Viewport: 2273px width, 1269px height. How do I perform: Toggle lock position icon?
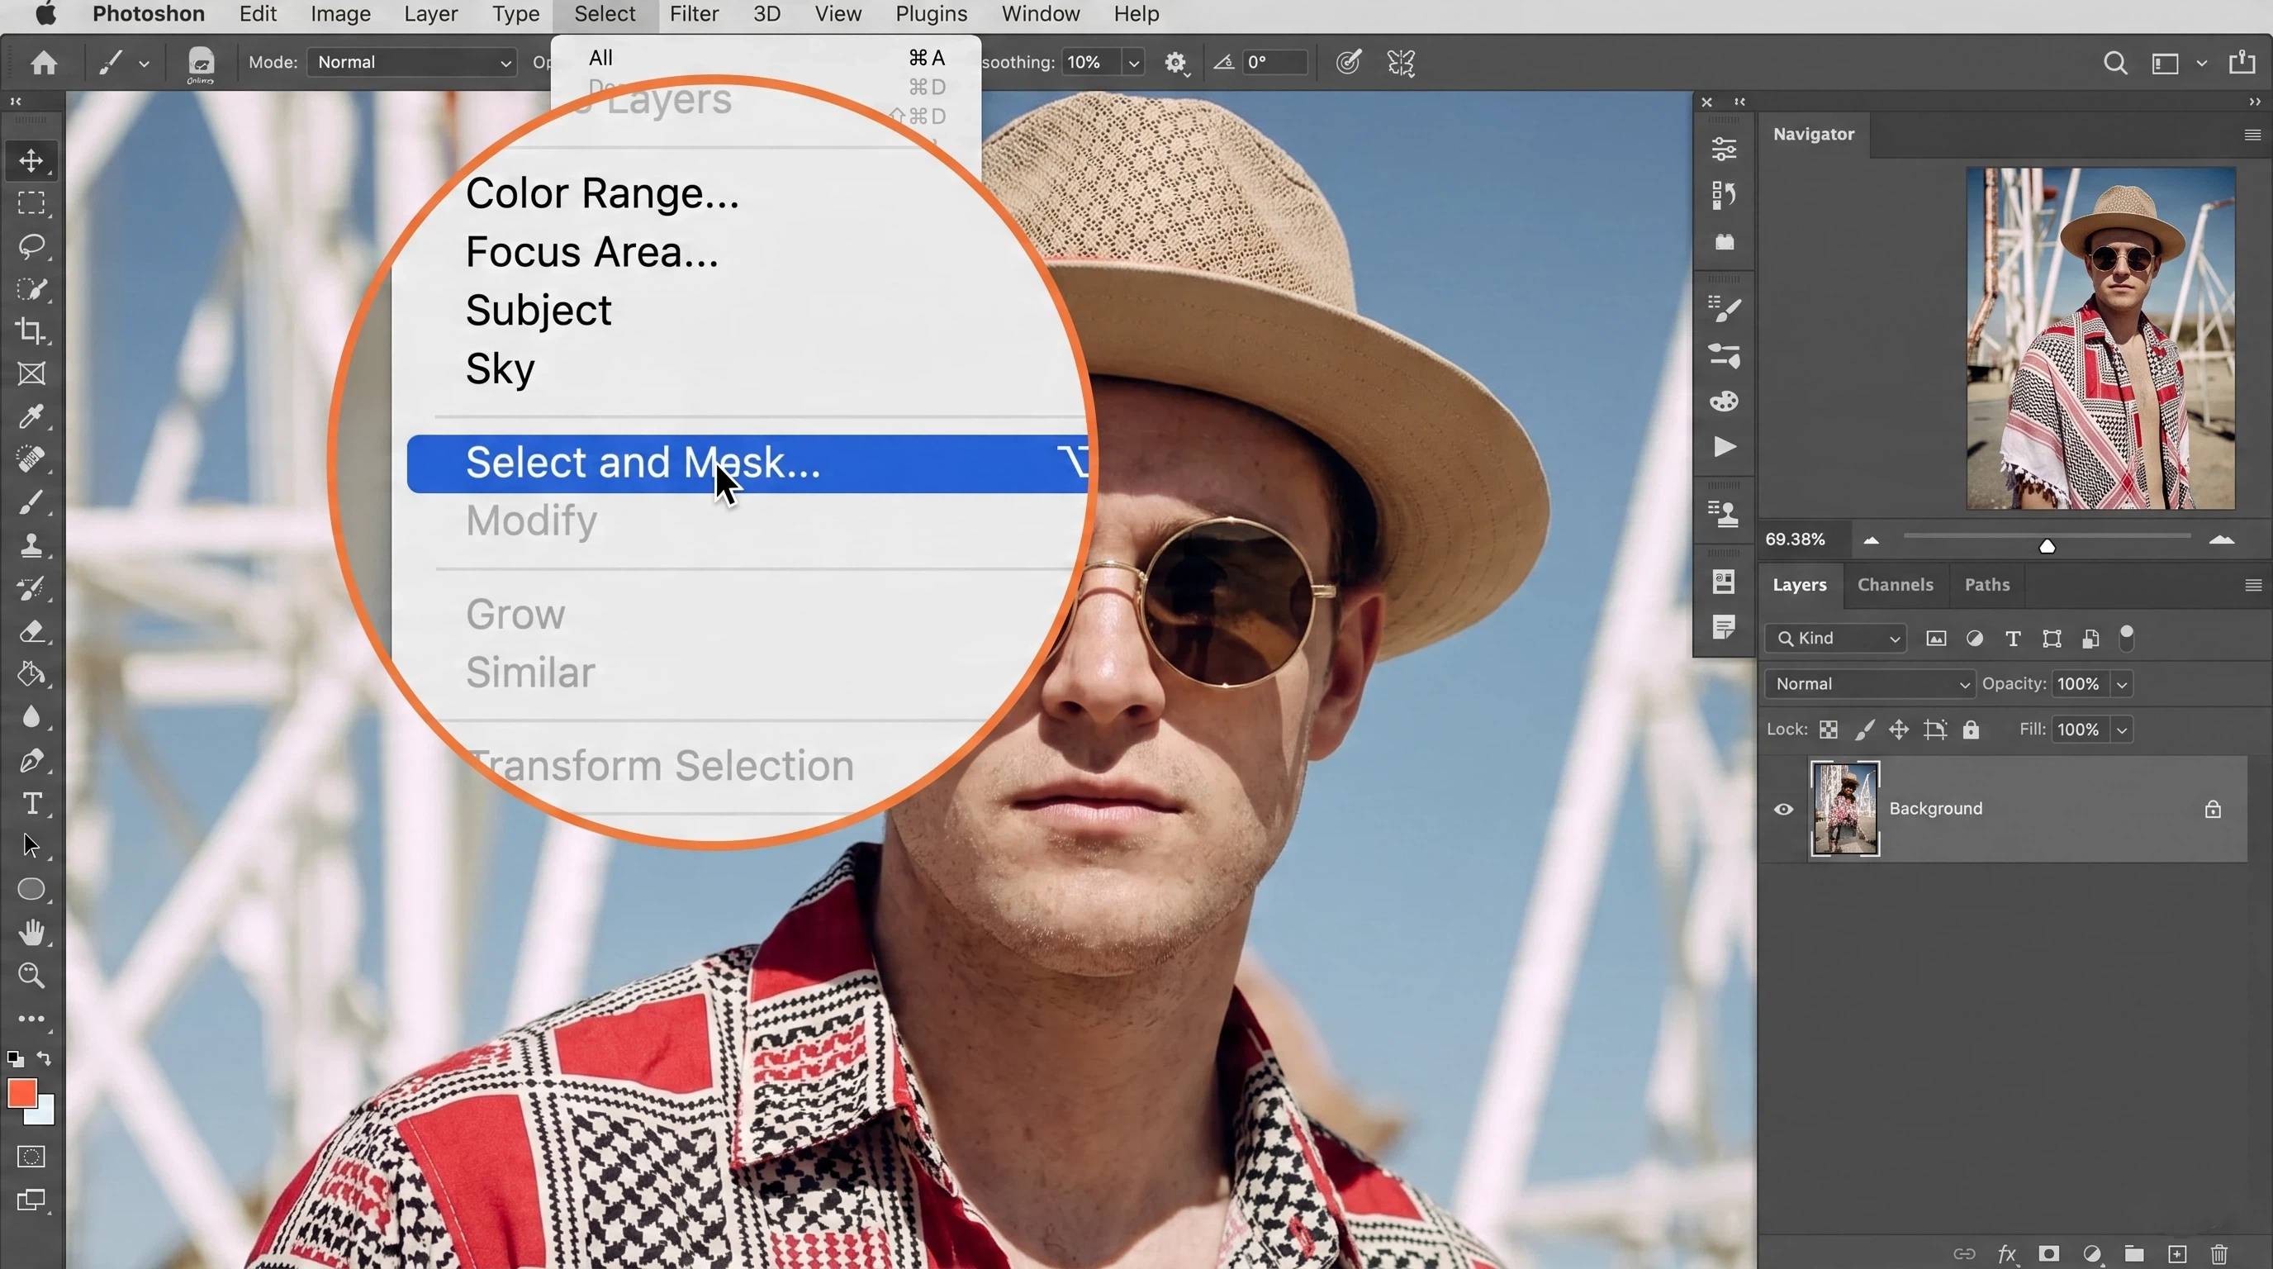[x=1899, y=730]
